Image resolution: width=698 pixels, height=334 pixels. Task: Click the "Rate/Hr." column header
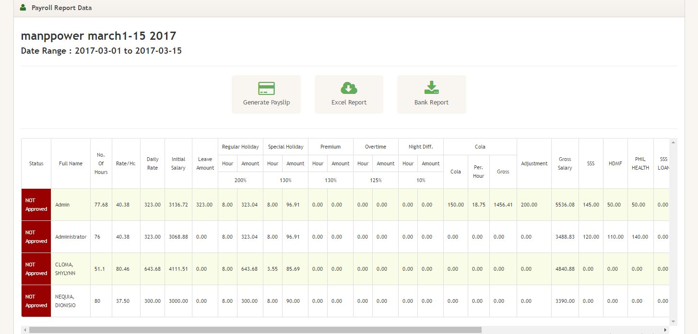[x=126, y=163]
